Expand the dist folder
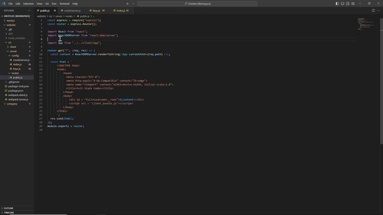The width and height of the screenshot is (383, 215). 17,33
